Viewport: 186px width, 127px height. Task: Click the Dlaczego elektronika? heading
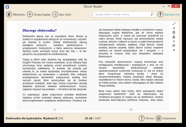tap(40, 31)
